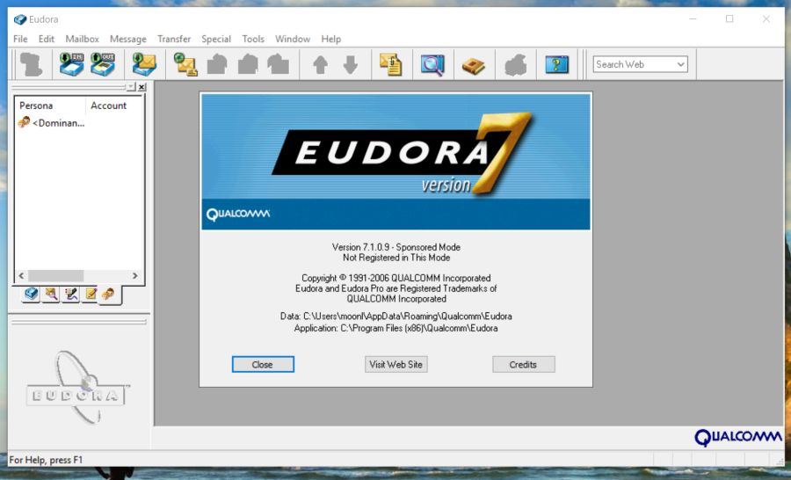
Task: Click the Persona list horizontal scrollbar right arrow
Action: coord(134,275)
